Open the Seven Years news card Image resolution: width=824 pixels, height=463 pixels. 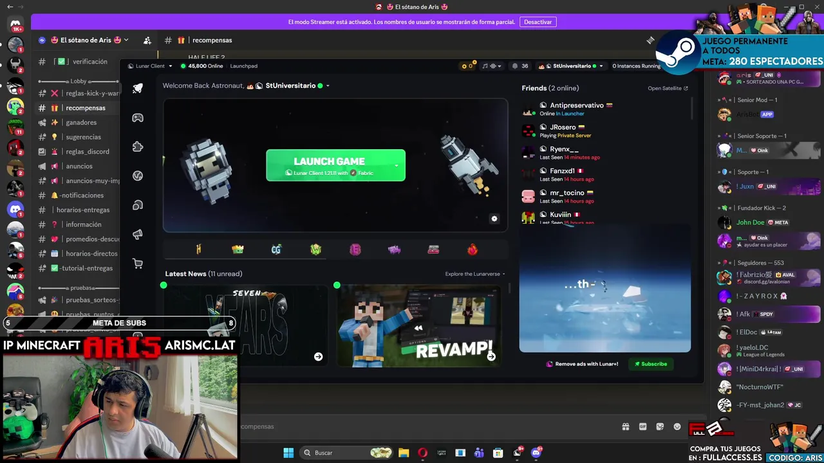click(x=246, y=325)
